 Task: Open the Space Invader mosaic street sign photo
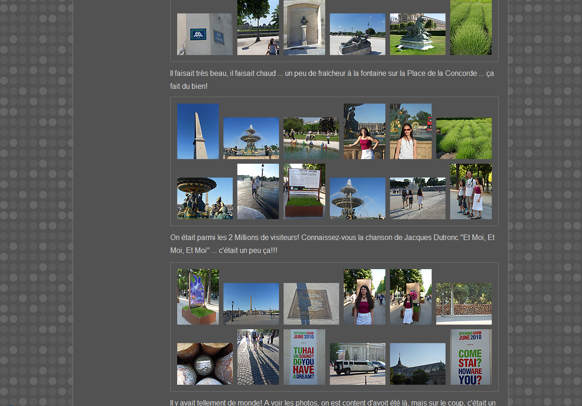(x=204, y=34)
